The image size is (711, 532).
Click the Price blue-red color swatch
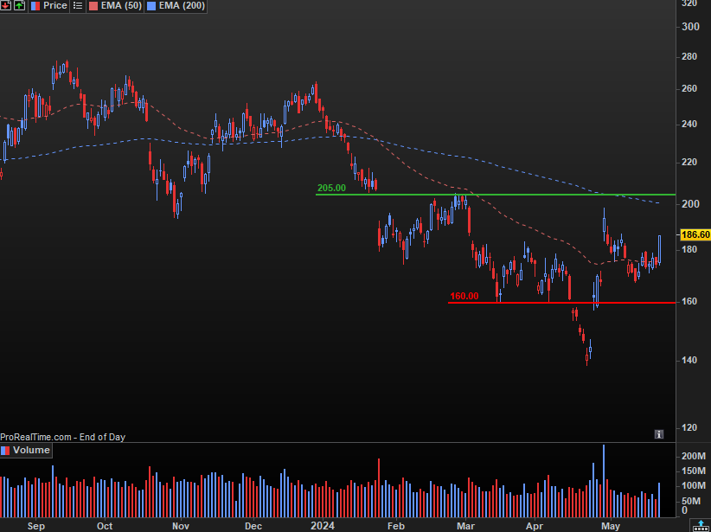pos(35,6)
